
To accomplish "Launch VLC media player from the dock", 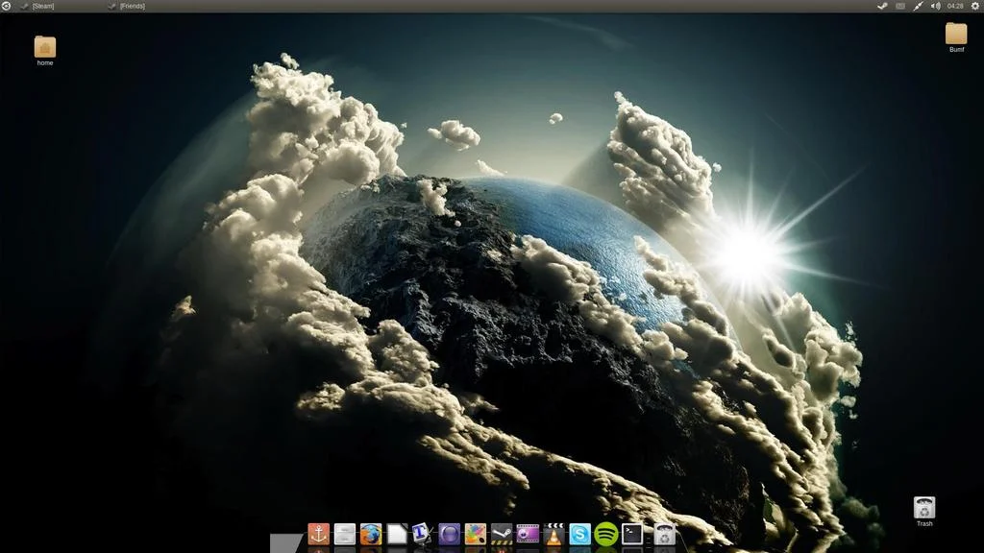I will point(553,534).
